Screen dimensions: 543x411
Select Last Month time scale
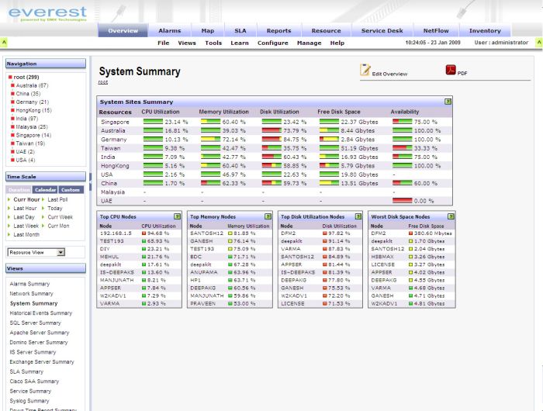[x=26, y=234]
